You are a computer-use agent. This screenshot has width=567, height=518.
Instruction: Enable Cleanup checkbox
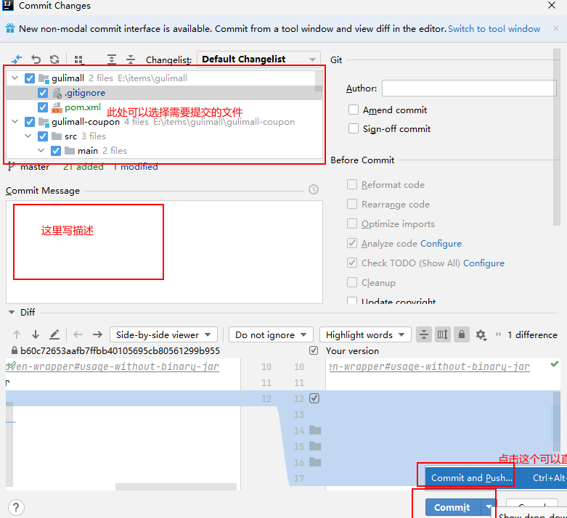coord(352,282)
